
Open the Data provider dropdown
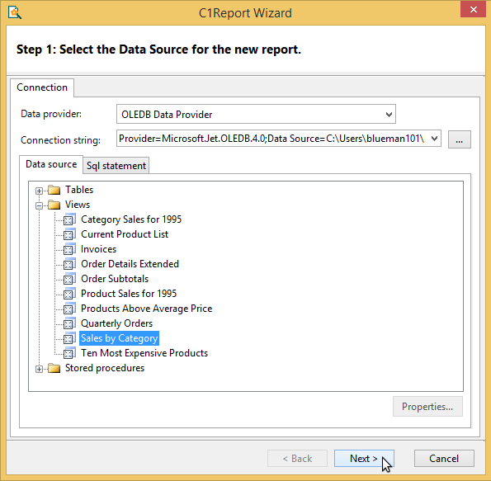point(389,115)
